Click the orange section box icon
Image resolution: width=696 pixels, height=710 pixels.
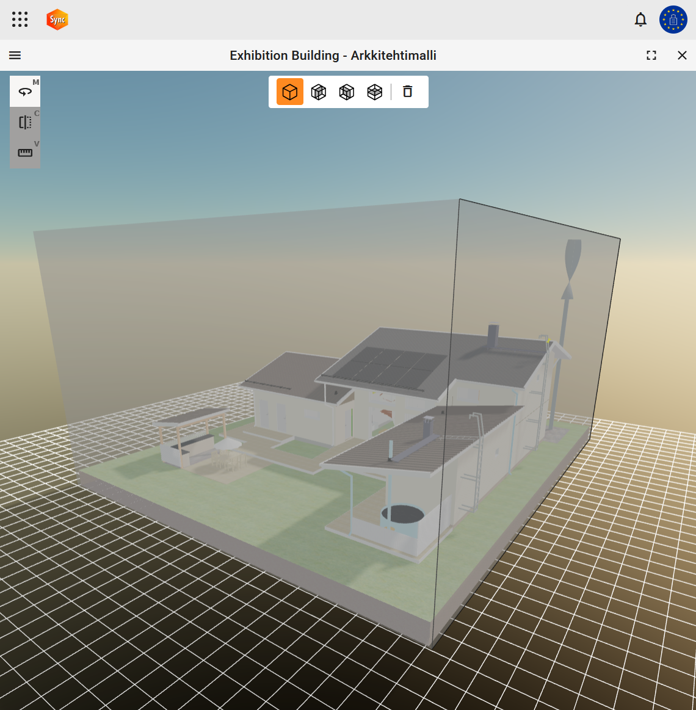pos(290,92)
